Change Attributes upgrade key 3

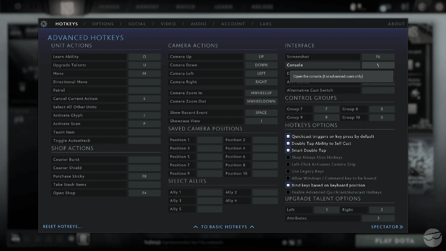(x=378, y=218)
